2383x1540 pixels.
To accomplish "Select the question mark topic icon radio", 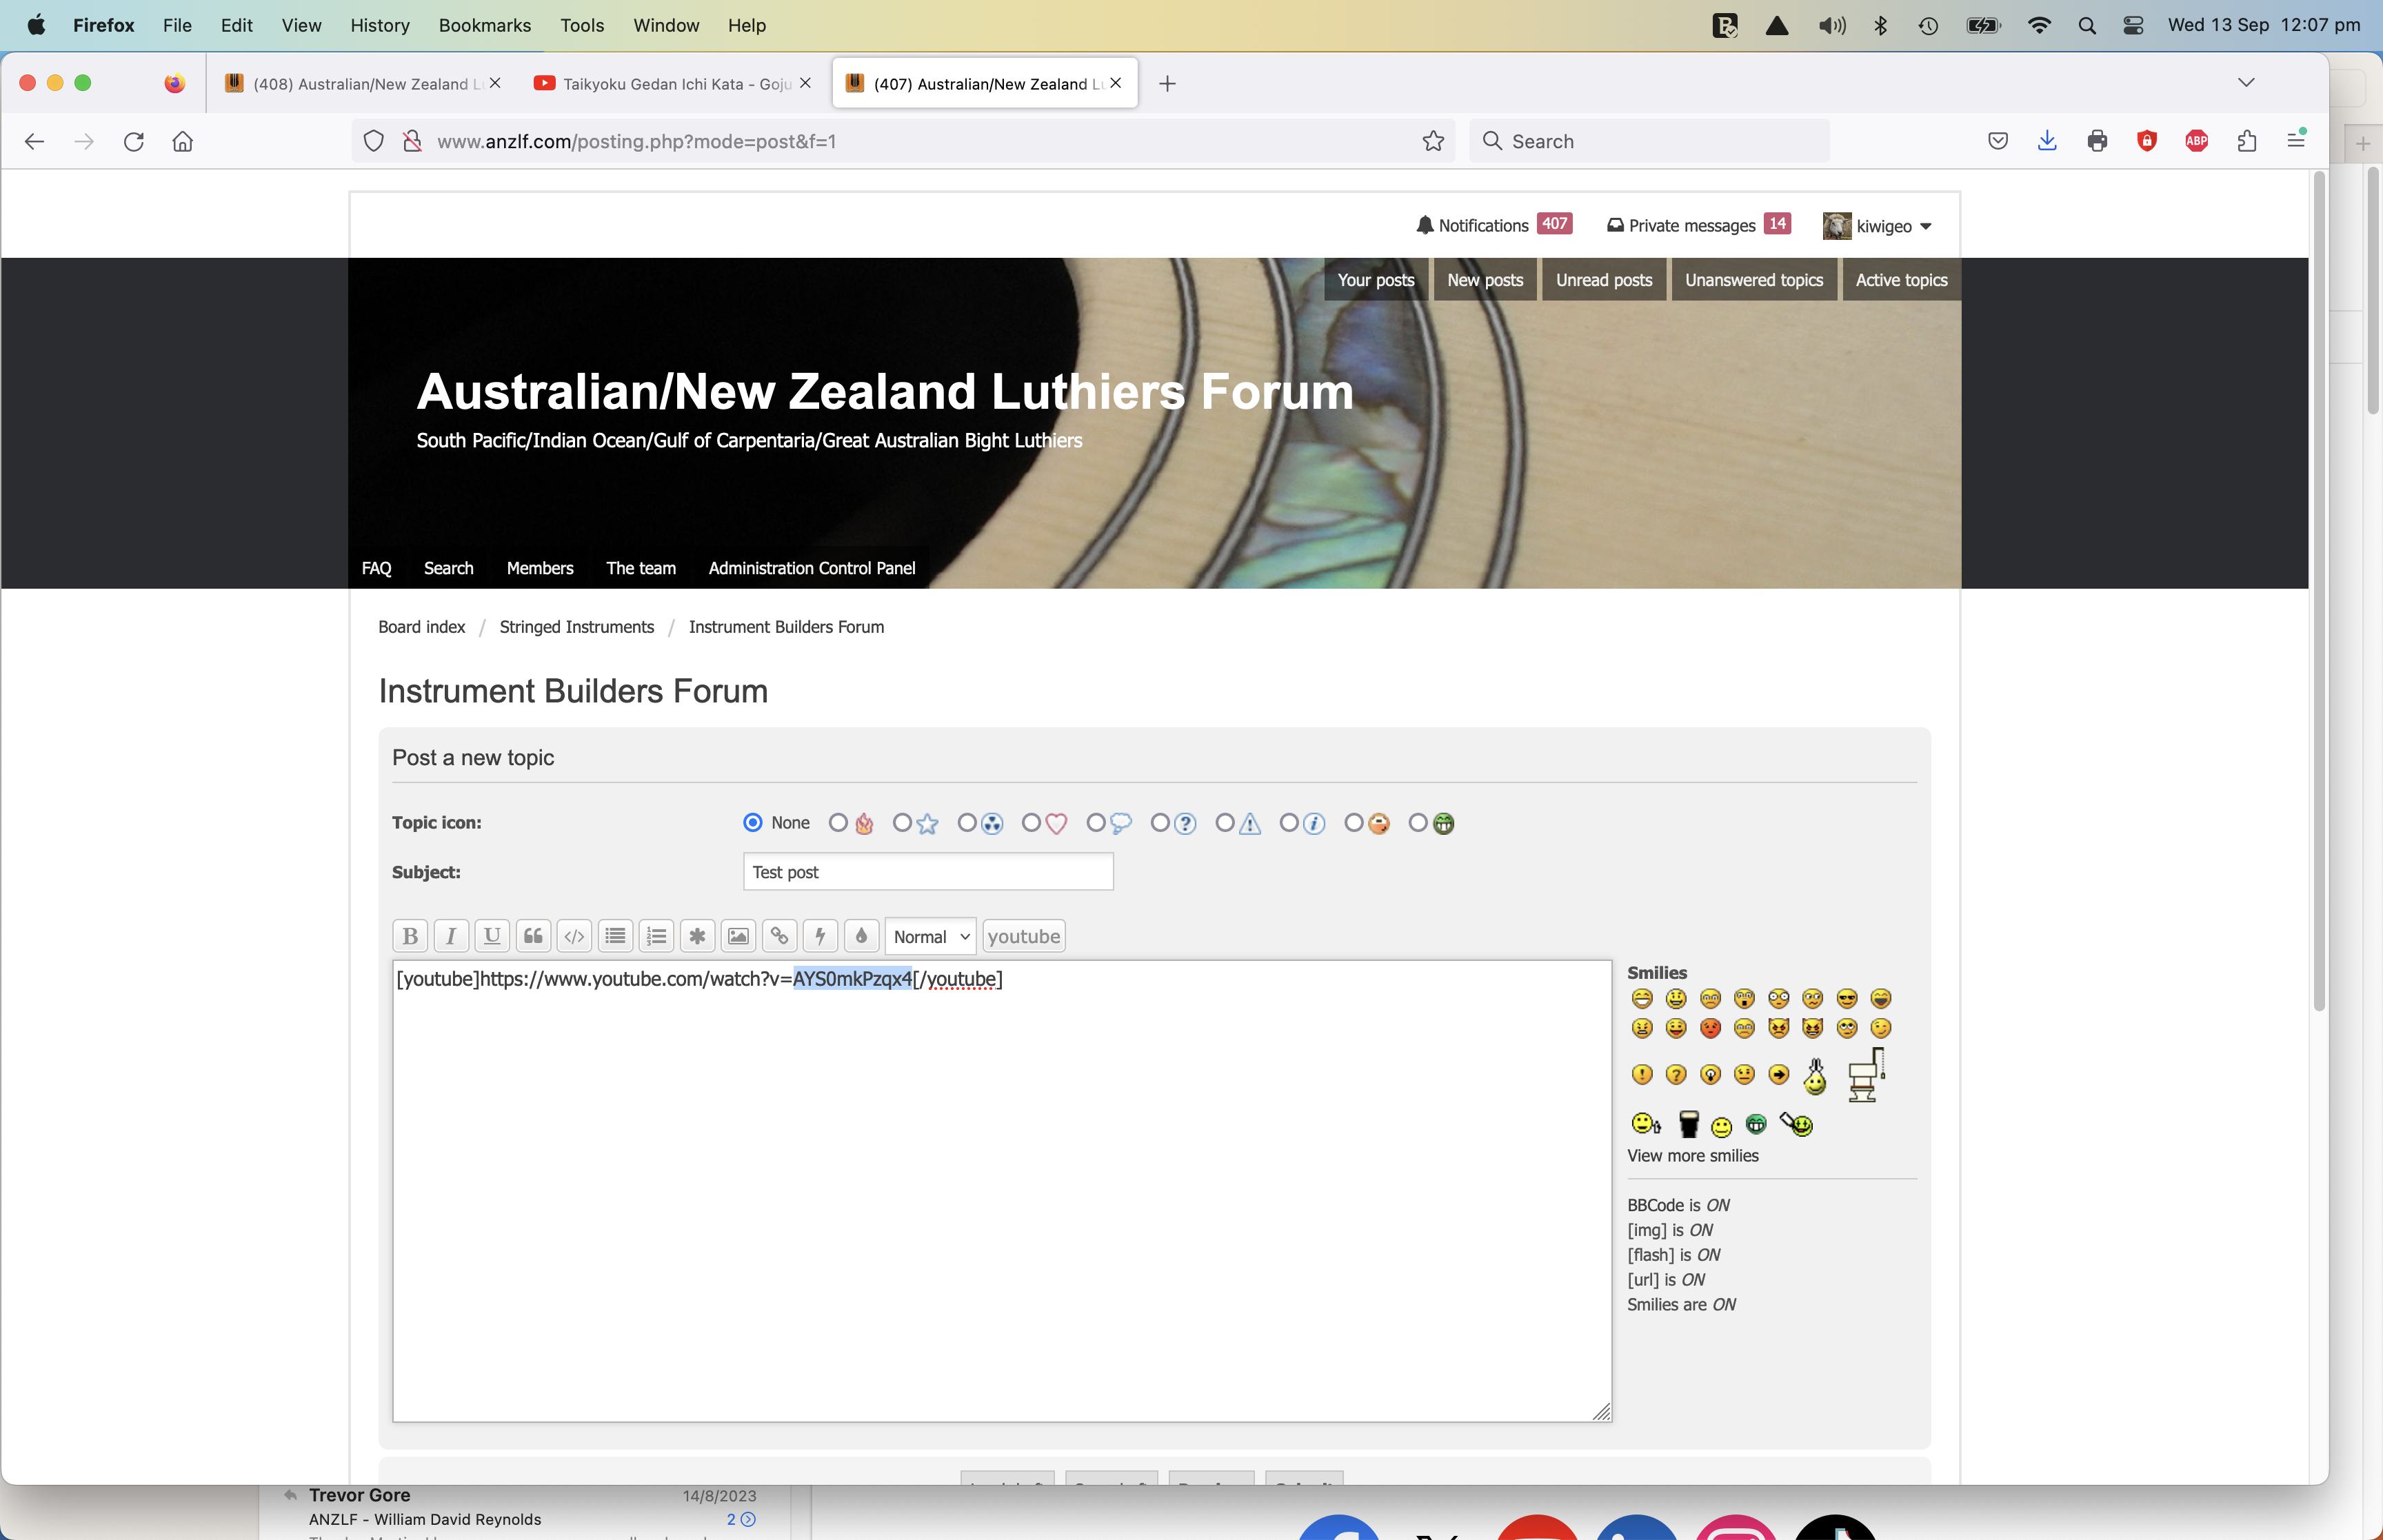I will coord(1160,822).
